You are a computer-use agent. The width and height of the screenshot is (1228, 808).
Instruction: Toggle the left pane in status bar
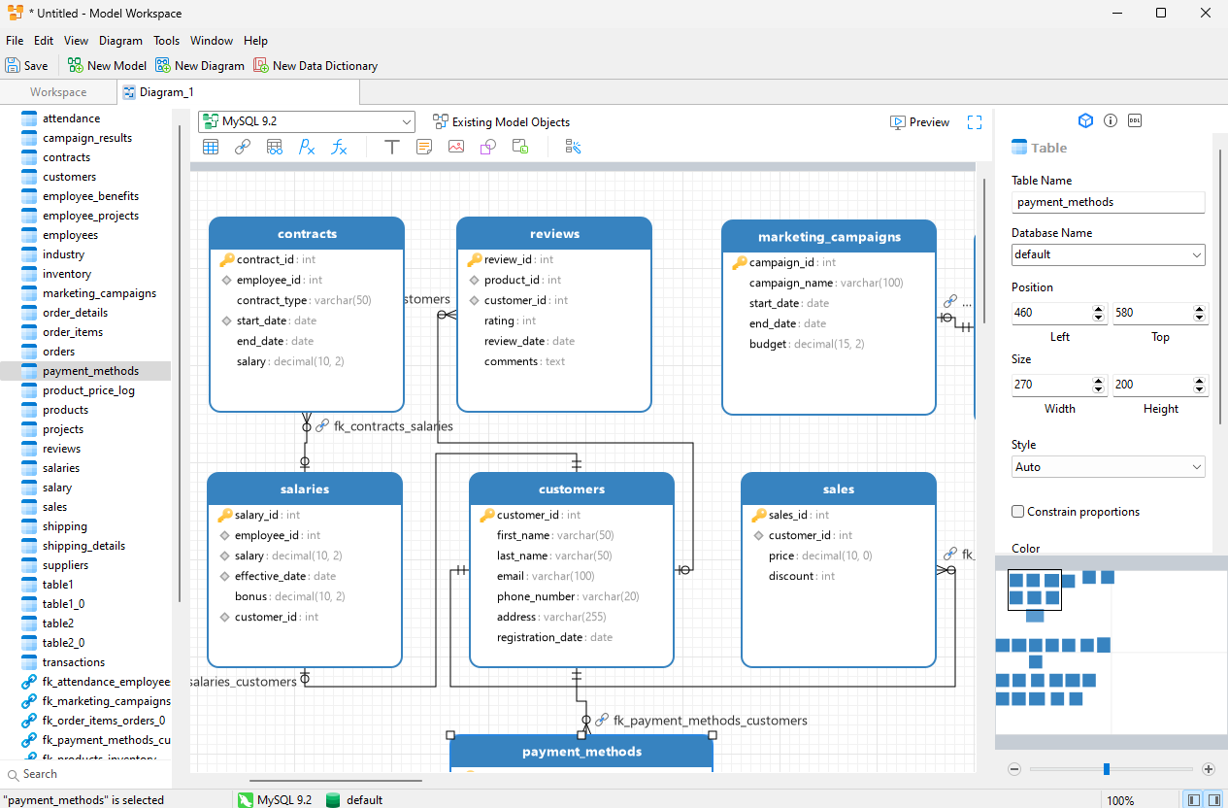point(1194,799)
